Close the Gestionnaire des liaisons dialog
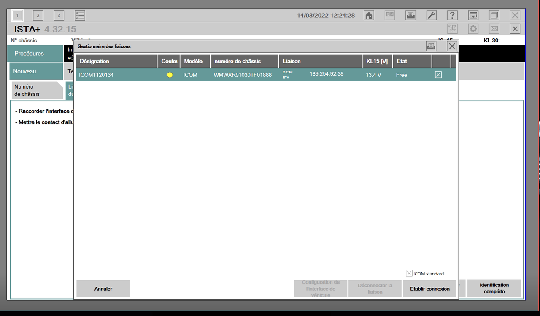The width and height of the screenshot is (540, 316). (452, 46)
